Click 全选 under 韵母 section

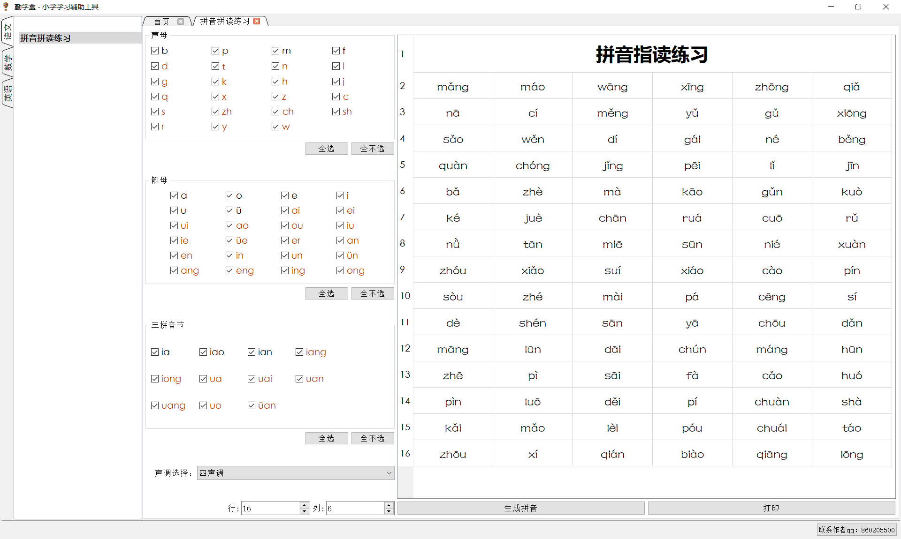(x=326, y=293)
